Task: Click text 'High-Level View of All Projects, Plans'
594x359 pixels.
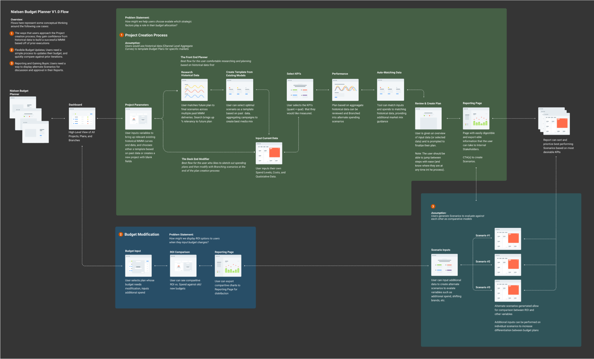Action: pos(81,136)
